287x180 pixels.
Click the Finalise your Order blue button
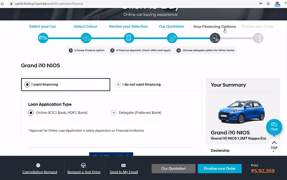pyautogui.click(x=219, y=168)
